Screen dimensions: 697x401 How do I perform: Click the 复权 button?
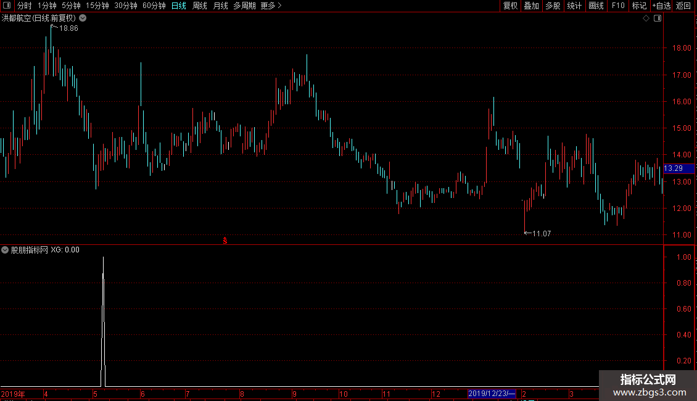tap(510, 6)
